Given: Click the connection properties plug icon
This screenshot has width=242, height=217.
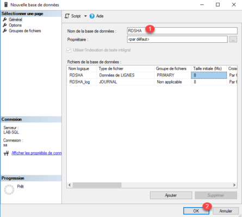Looking at the screenshot, I should (x=6, y=154).
